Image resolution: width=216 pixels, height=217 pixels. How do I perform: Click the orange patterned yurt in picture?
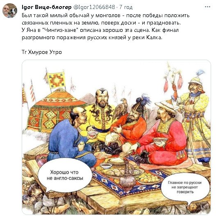(x=55, y=110)
